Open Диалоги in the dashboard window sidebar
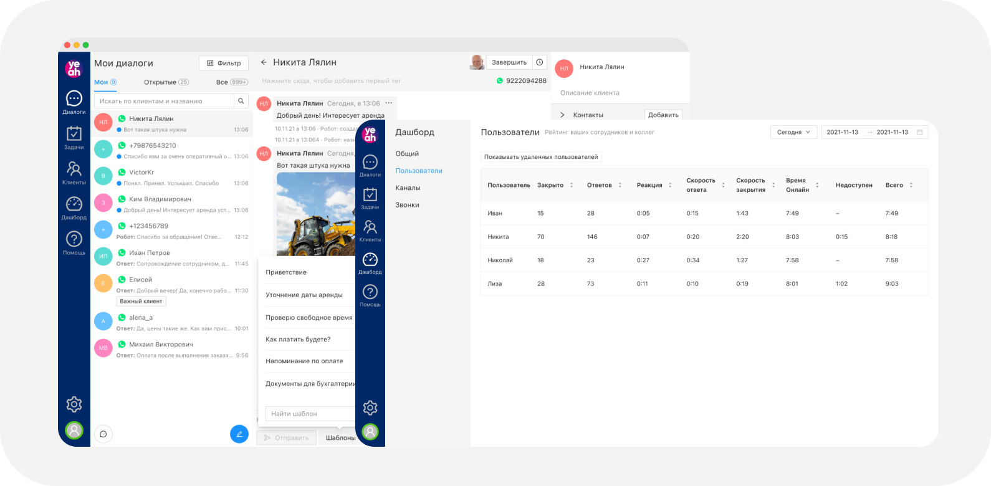 tap(370, 166)
